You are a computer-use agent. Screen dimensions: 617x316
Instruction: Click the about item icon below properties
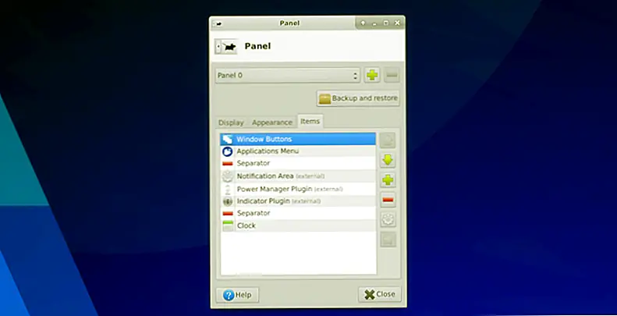coord(388,240)
